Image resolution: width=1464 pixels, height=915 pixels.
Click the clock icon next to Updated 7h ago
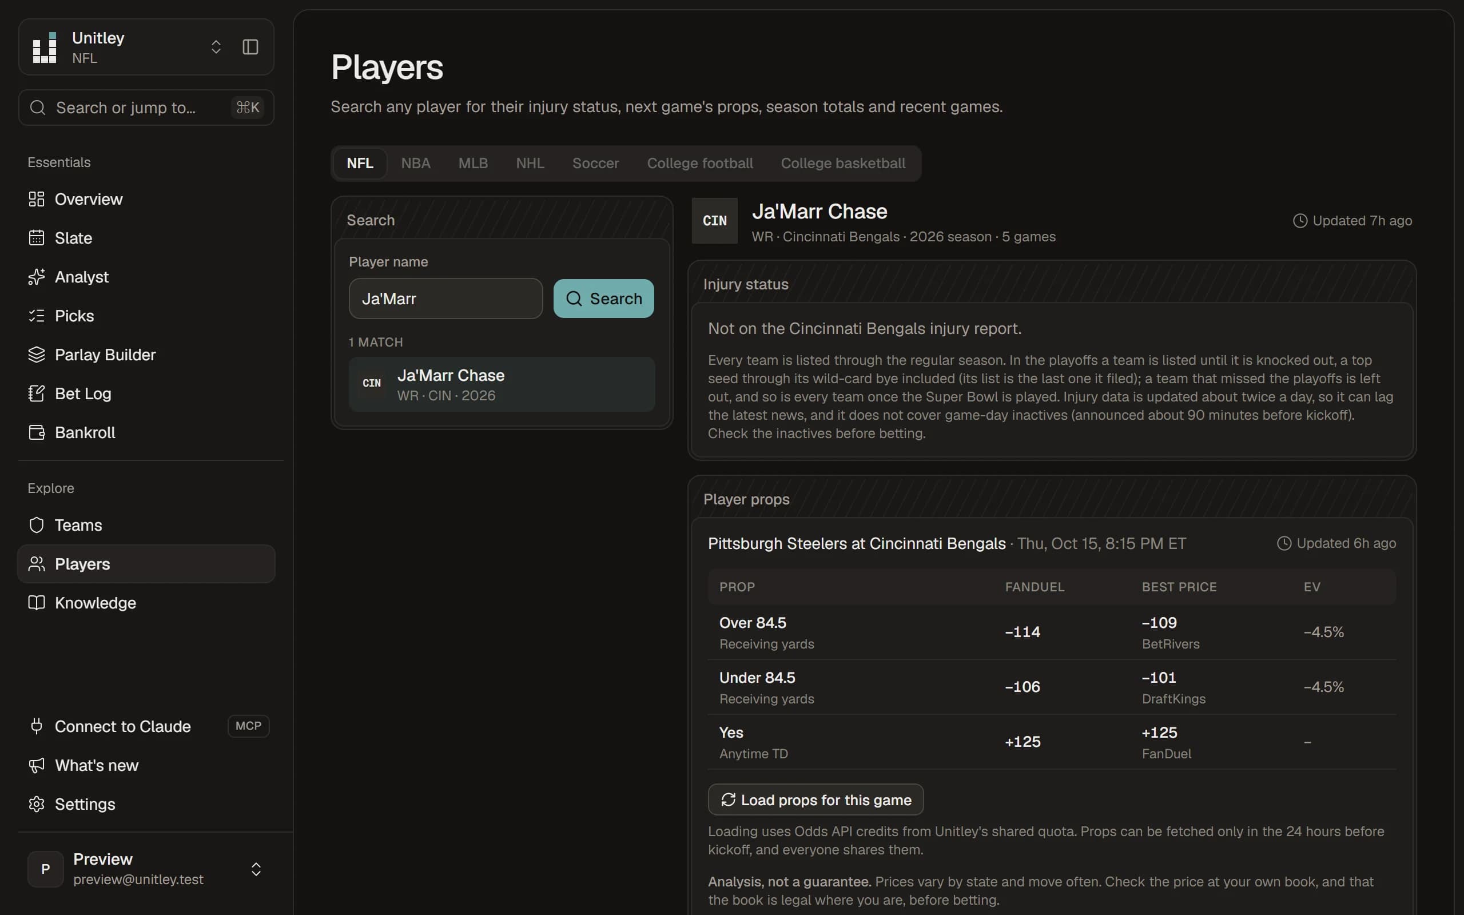pyautogui.click(x=1300, y=221)
